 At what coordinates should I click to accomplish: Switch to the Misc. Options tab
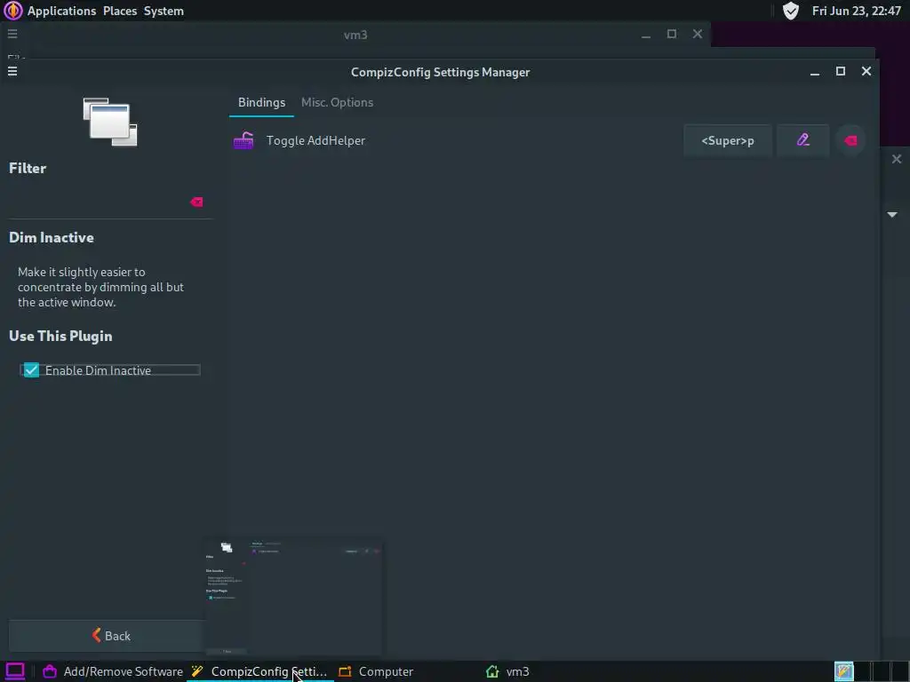[x=337, y=103]
